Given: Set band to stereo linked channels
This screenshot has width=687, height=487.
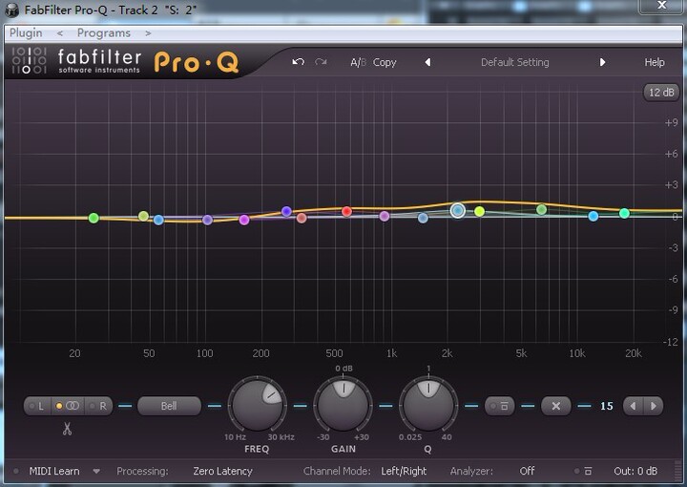Looking at the screenshot, I should pos(68,406).
